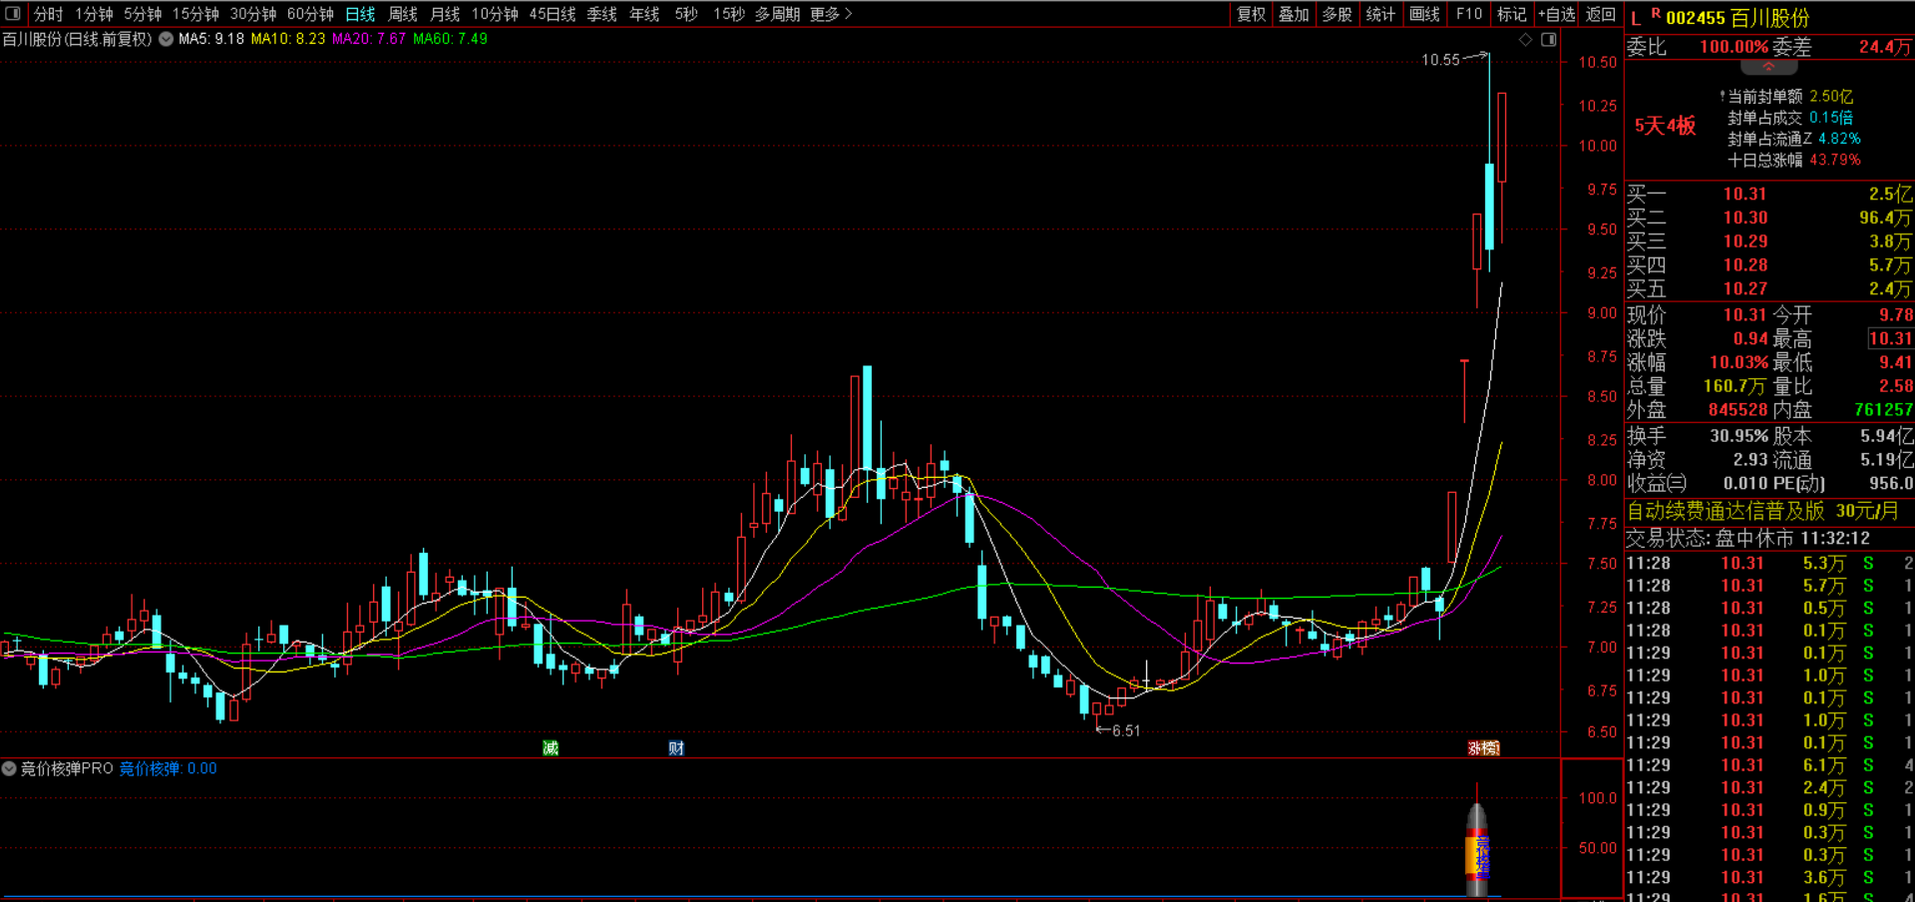Click the 002455 百川股份 stock title
The image size is (1915, 902).
coord(1737,18)
